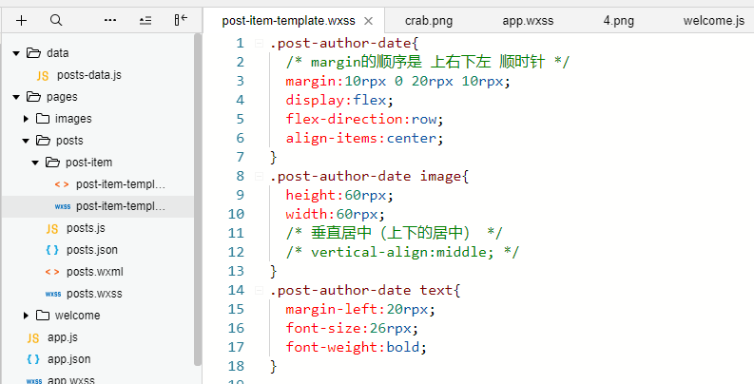Switch to the app.wxss tab
The image size is (754, 384).
[x=528, y=21]
